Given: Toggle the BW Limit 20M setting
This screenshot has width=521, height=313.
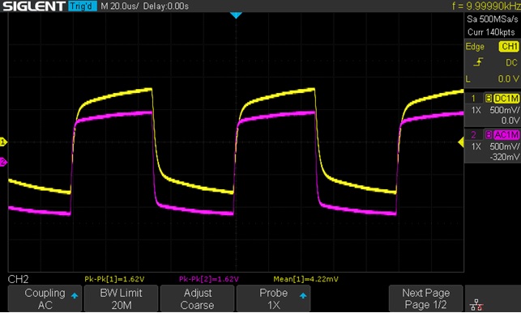Looking at the screenshot, I should 122,298.
